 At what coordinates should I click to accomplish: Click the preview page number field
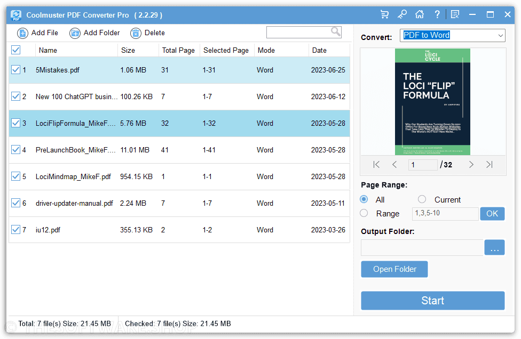click(423, 165)
